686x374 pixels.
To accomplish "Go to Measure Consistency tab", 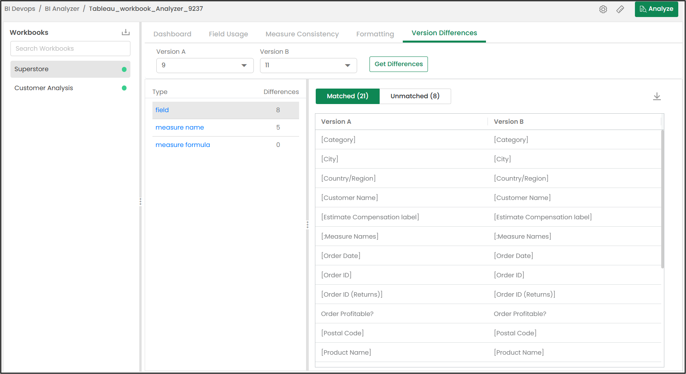I will pos(302,34).
